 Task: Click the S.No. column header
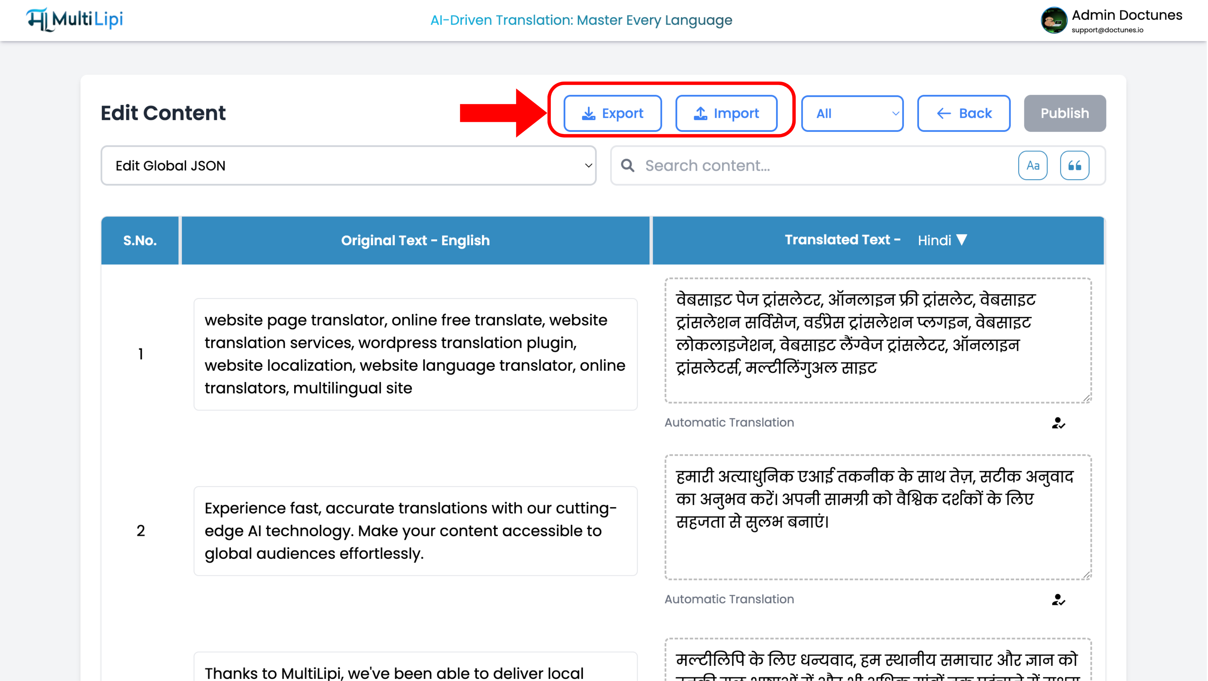[x=140, y=241]
